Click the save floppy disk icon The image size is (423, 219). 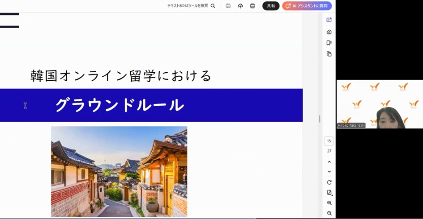coord(228,6)
